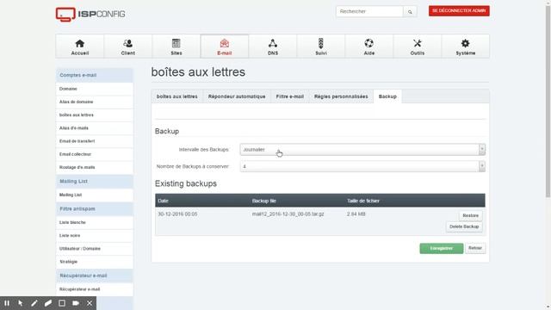Pause the screen recording
This screenshot has height=310, width=551.
point(7,303)
